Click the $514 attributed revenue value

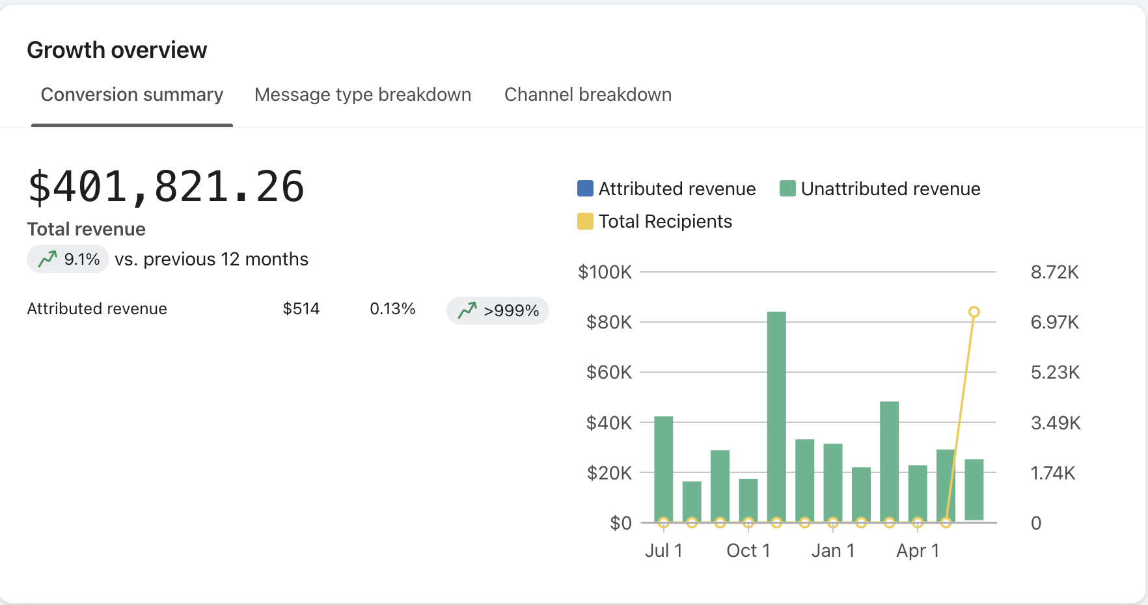tap(301, 308)
